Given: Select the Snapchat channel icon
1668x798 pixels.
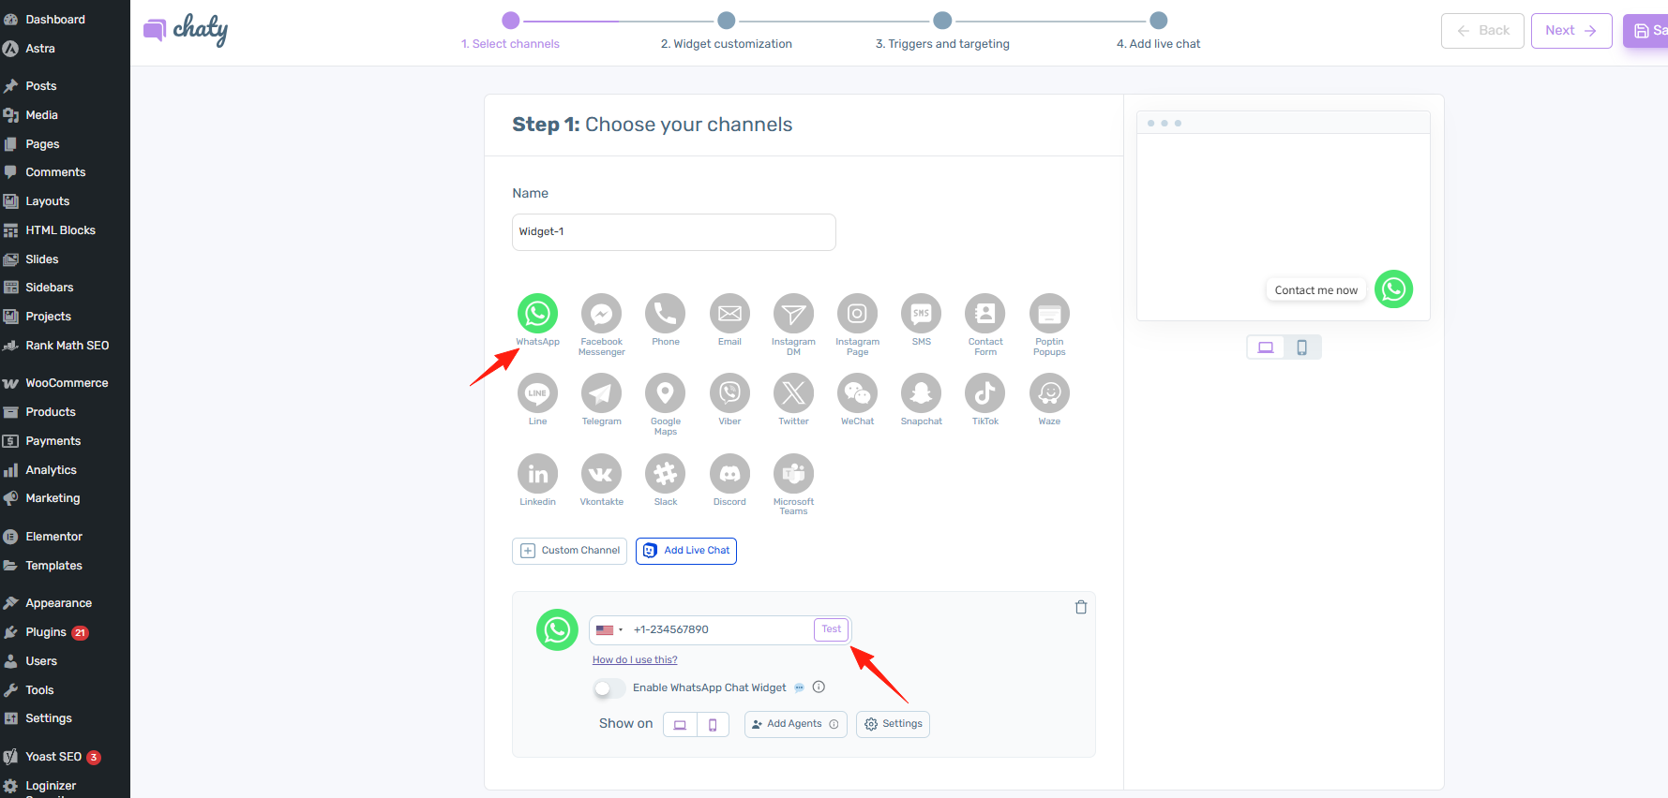Looking at the screenshot, I should [x=921, y=393].
